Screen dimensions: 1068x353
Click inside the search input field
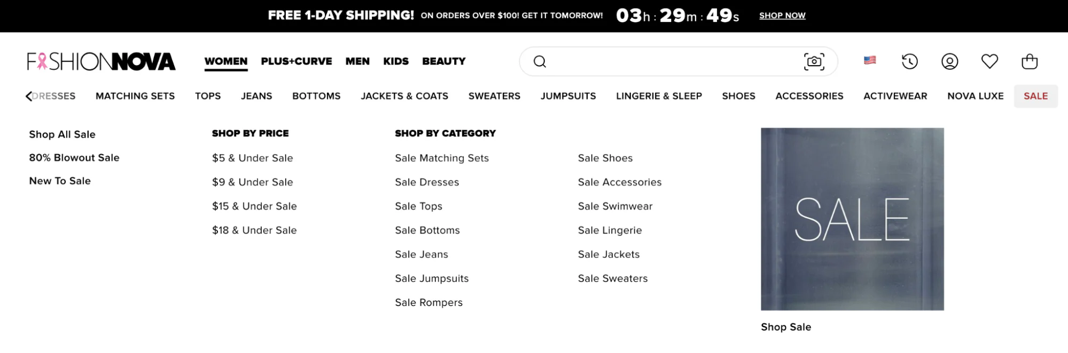click(x=668, y=61)
